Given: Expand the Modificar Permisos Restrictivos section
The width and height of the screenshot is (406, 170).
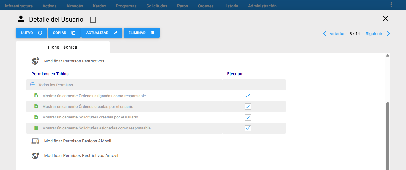Looking at the screenshot, I should (156, 61).
